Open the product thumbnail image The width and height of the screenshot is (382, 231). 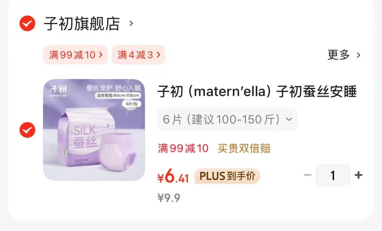(94, 130)
